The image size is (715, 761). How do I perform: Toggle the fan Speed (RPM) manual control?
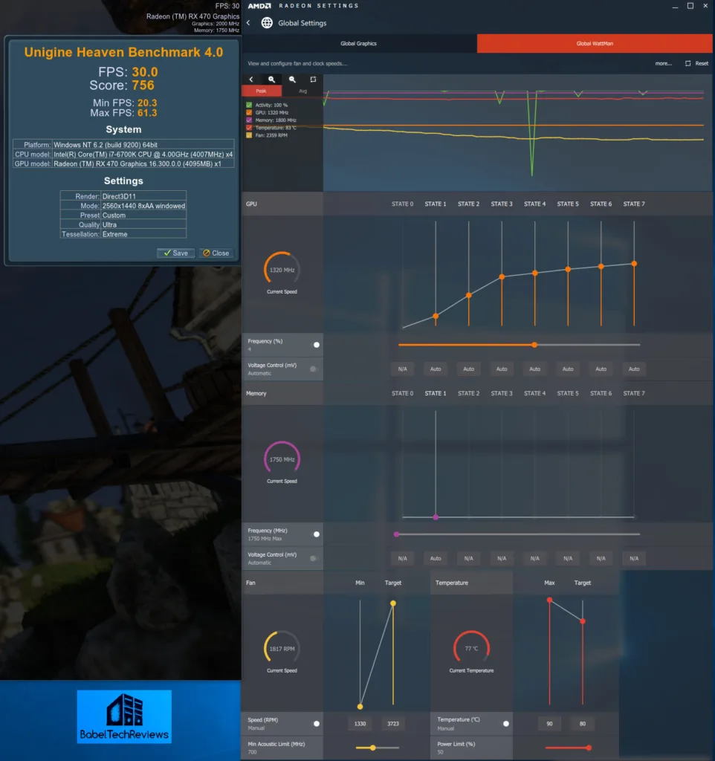coord(317,723)
